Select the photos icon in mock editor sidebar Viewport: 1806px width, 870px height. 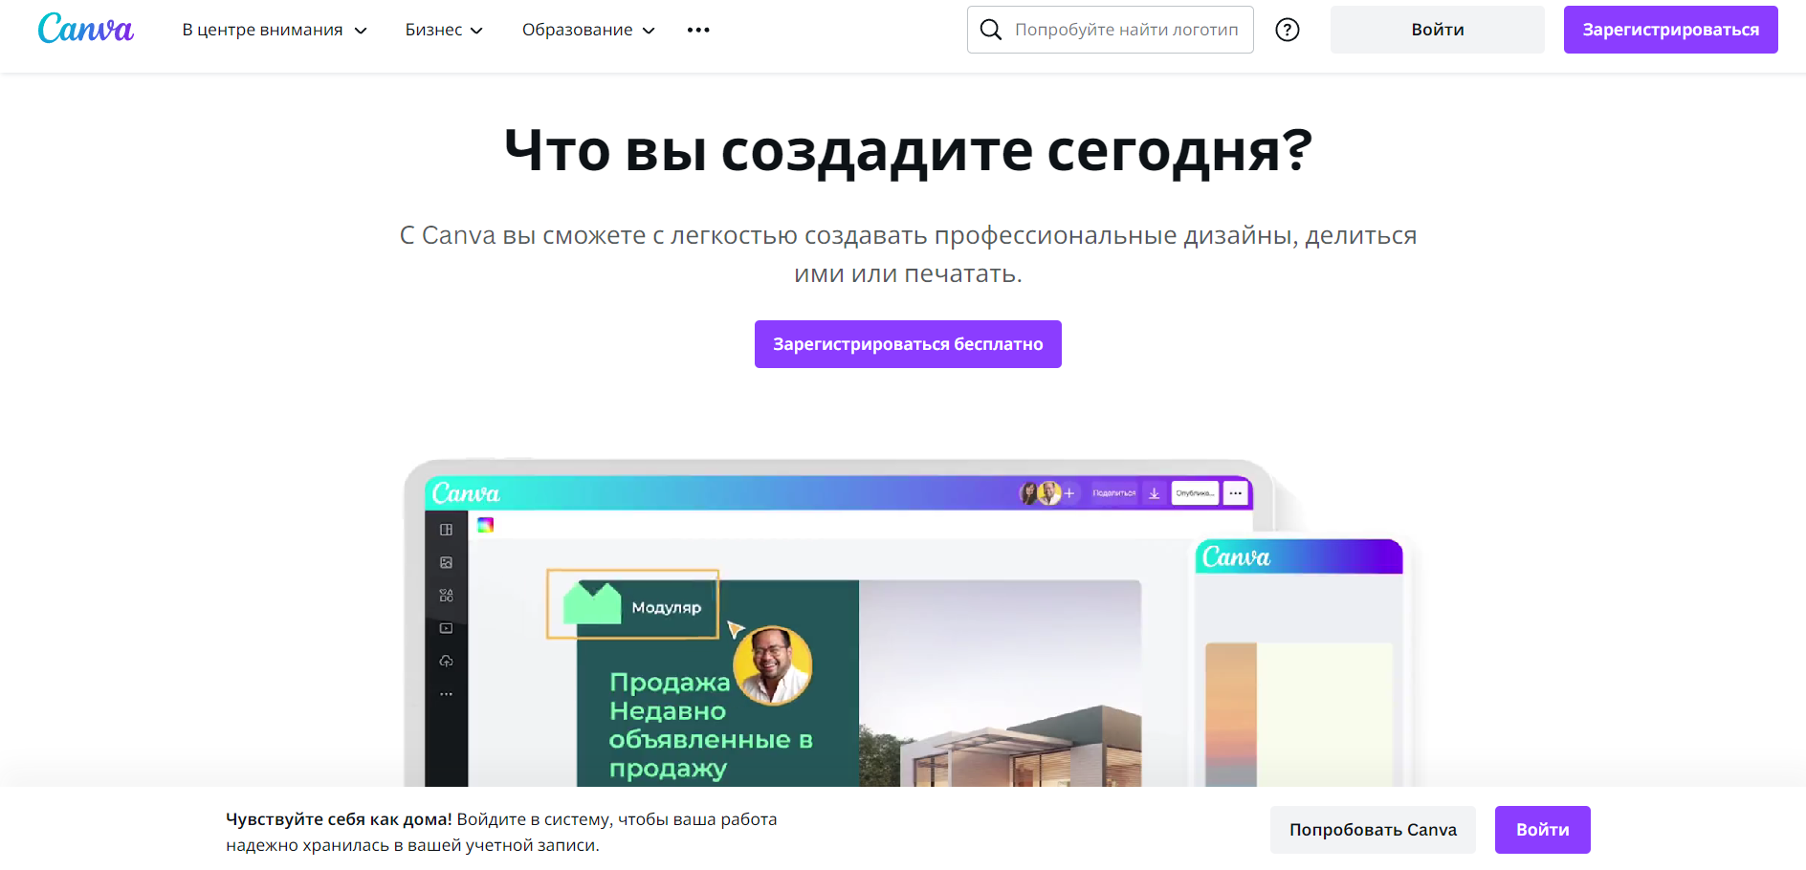coord(446,563)
